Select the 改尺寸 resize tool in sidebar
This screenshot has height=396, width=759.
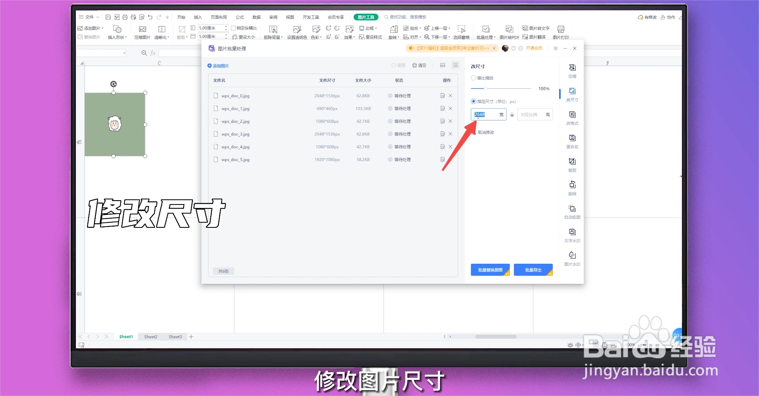click(572, 94)
